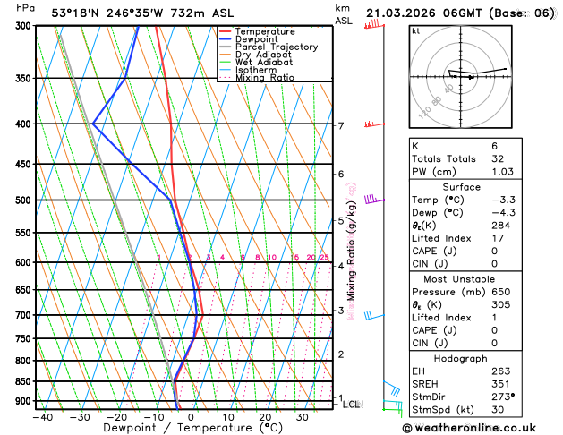Click the Totals Totals value 32
Screen dimensions: 563x435
pyautogui.click(x=498, y=158)
